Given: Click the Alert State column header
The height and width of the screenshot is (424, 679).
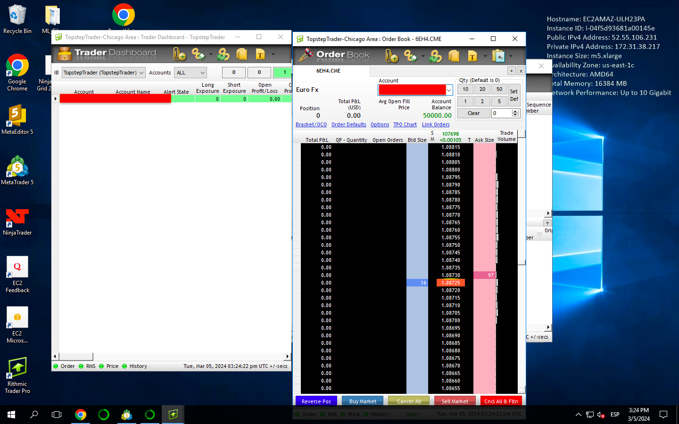Looking at the screenshot, I should (176, 92).
